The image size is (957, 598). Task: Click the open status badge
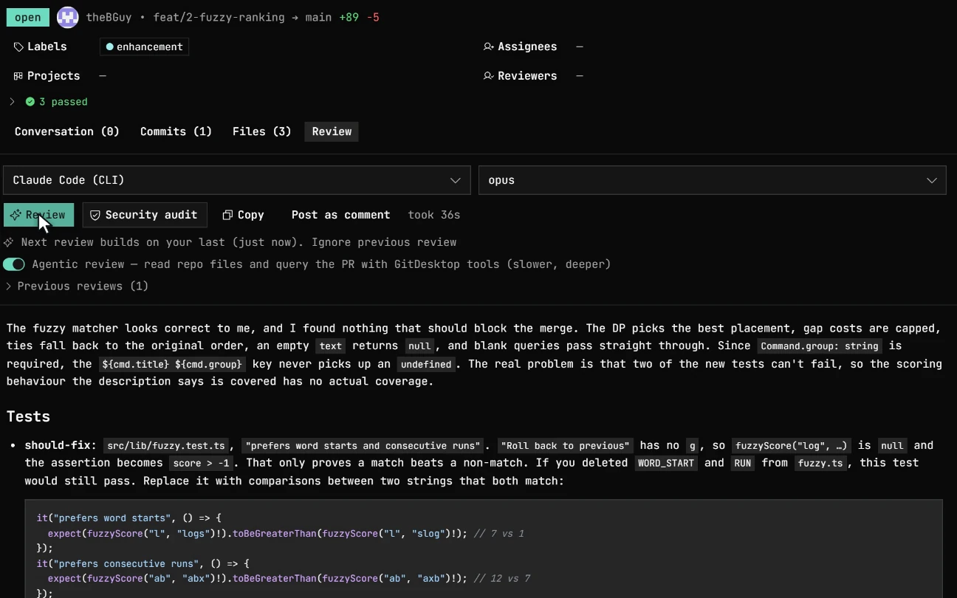[x=28, y=17]
